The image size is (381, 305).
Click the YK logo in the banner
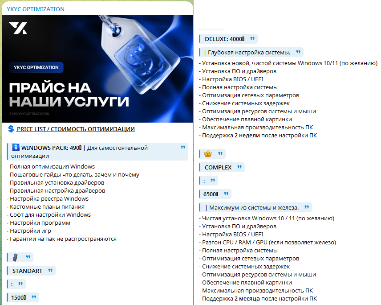click(18, 28)
